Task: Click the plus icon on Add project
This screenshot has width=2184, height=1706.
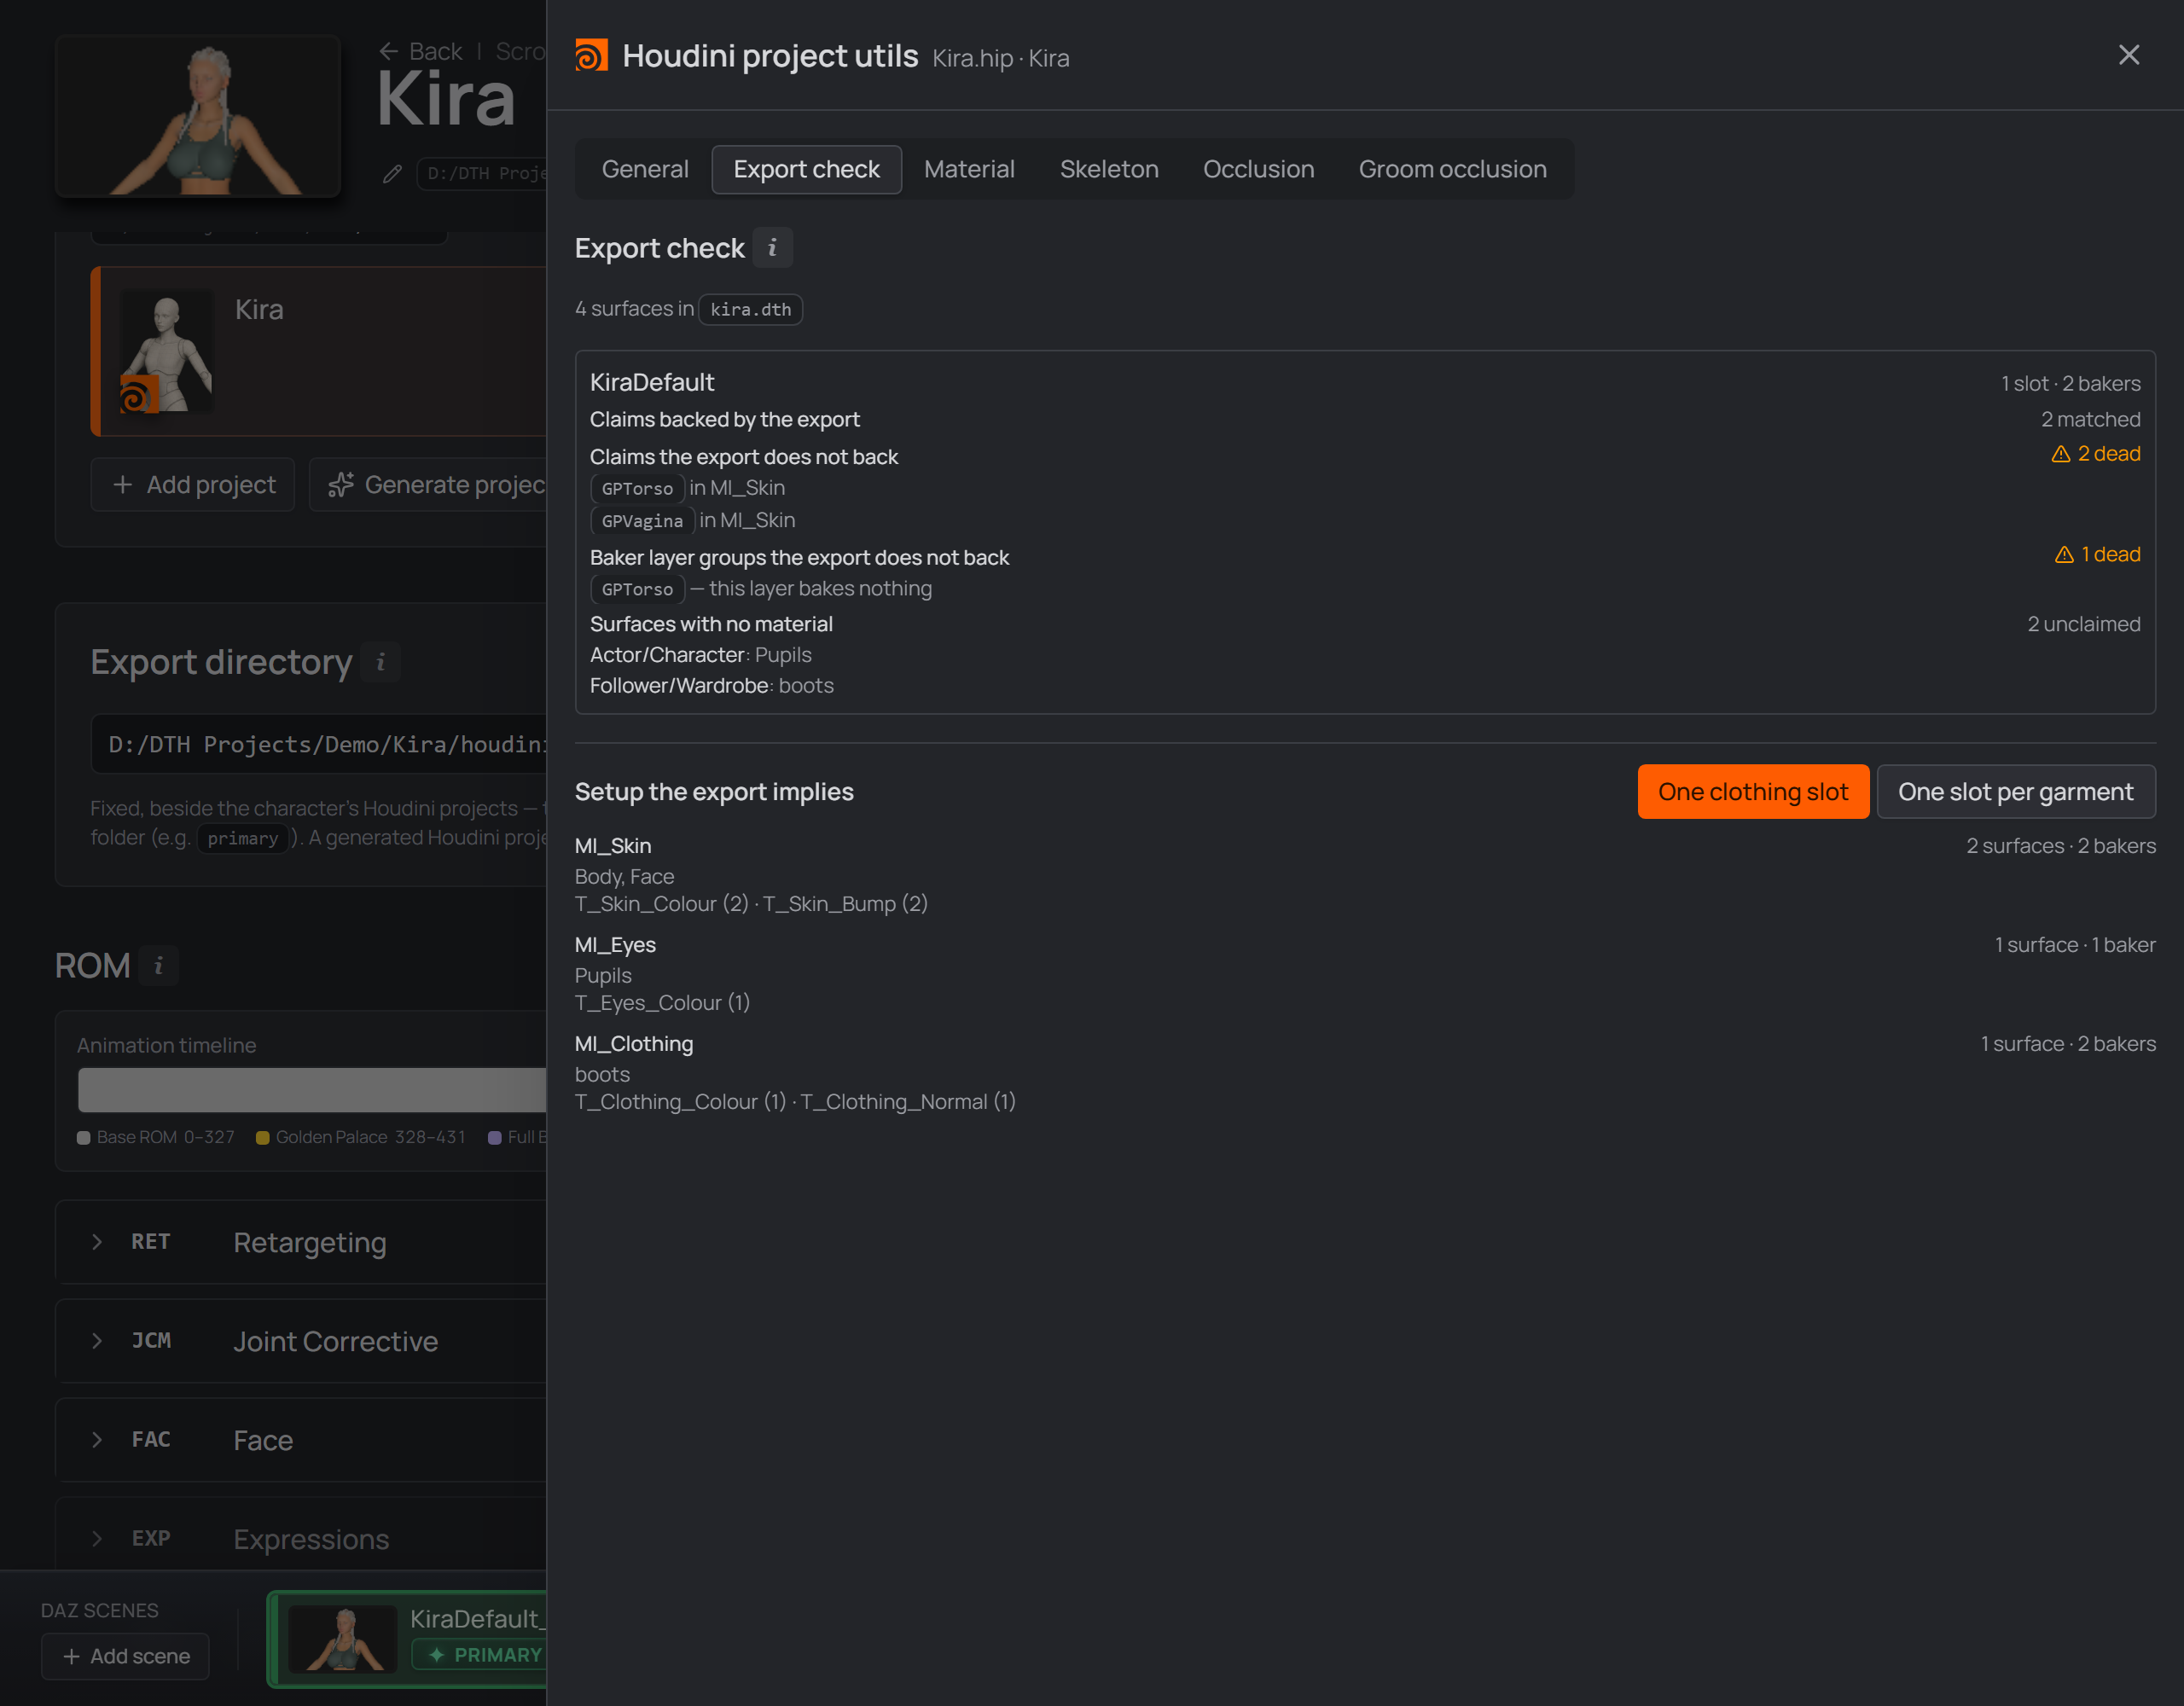Action: click(123, 485)
